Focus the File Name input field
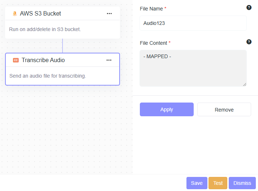This screenshot has height=191, width=258. coord(193,23)
